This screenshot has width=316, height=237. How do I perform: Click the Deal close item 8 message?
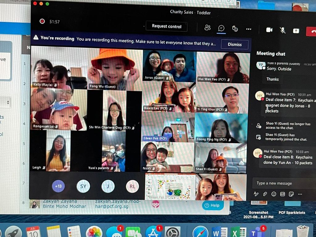(x=288, y=160)
